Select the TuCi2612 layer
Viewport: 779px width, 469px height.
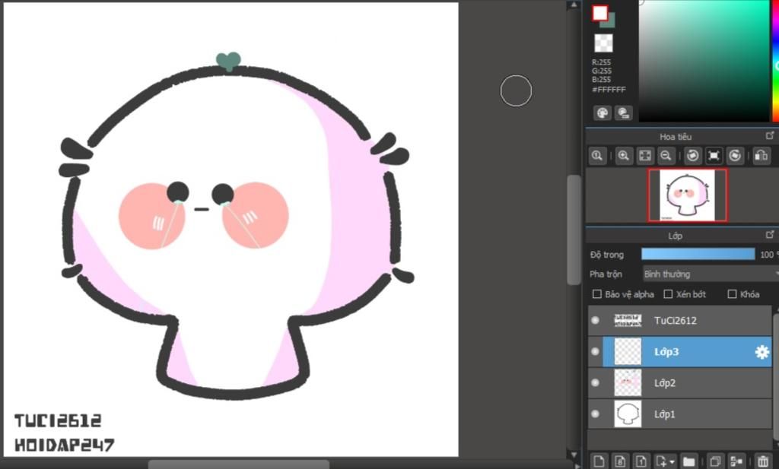coord(679,320)
